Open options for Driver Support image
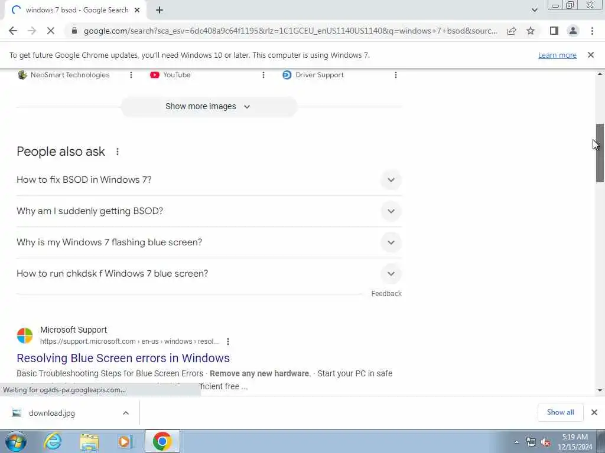Screen dimensions: 605x453 click(395, 75)
